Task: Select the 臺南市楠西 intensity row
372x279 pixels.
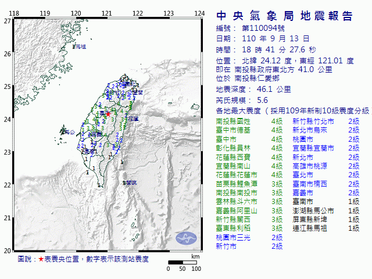Action: tap(326, 184)
